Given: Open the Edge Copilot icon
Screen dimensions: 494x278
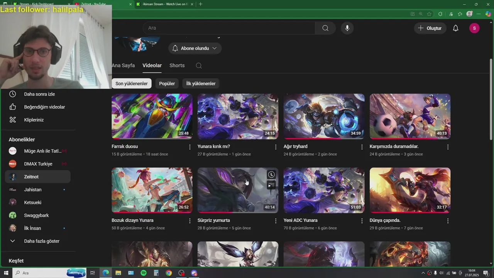Looking at the screenshot, I should pyautogui.click(x=488, y=14).
